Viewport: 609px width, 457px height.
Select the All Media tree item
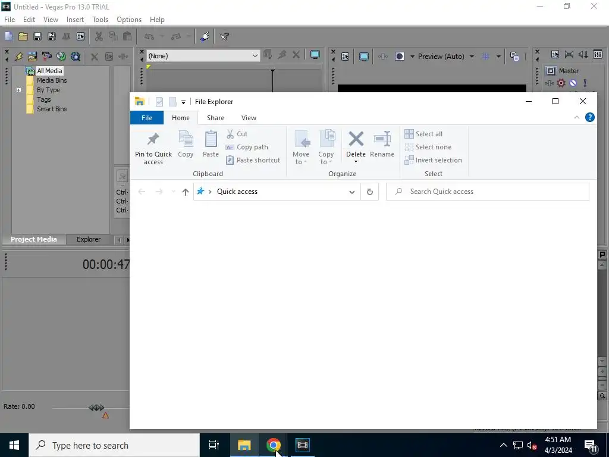[49, 71]
